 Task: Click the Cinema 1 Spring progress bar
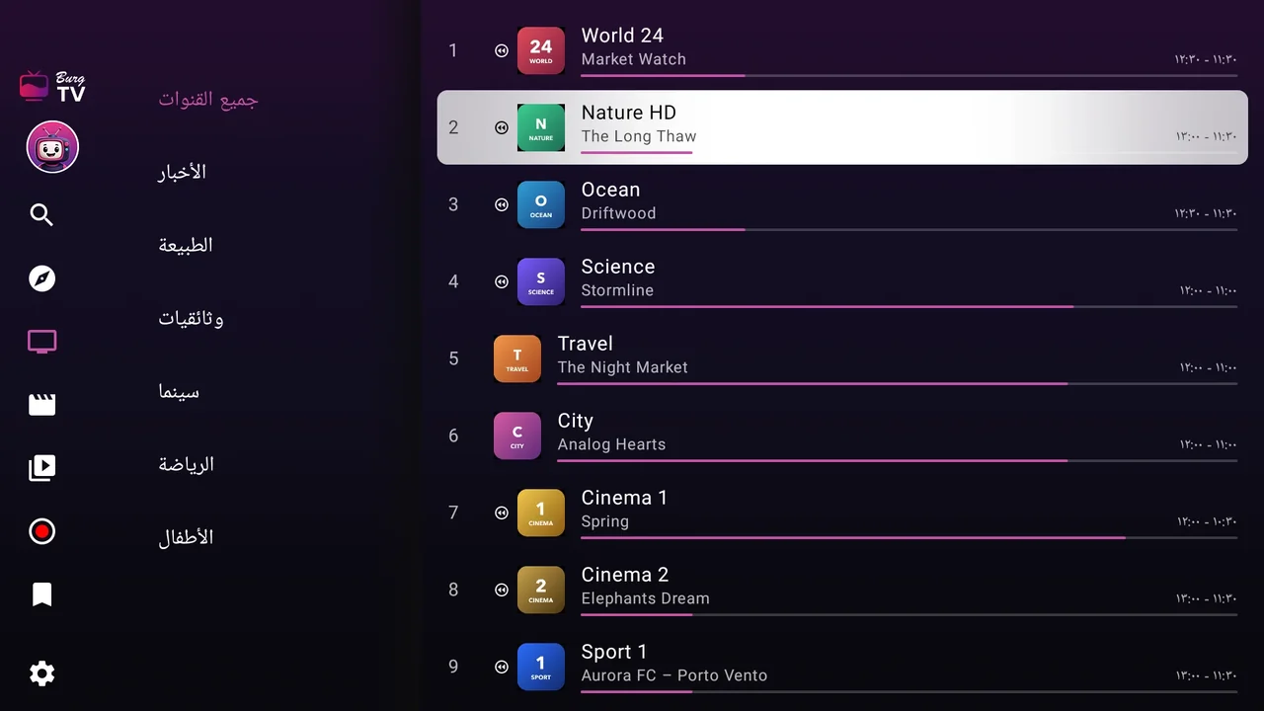click(x=908, y=537)
